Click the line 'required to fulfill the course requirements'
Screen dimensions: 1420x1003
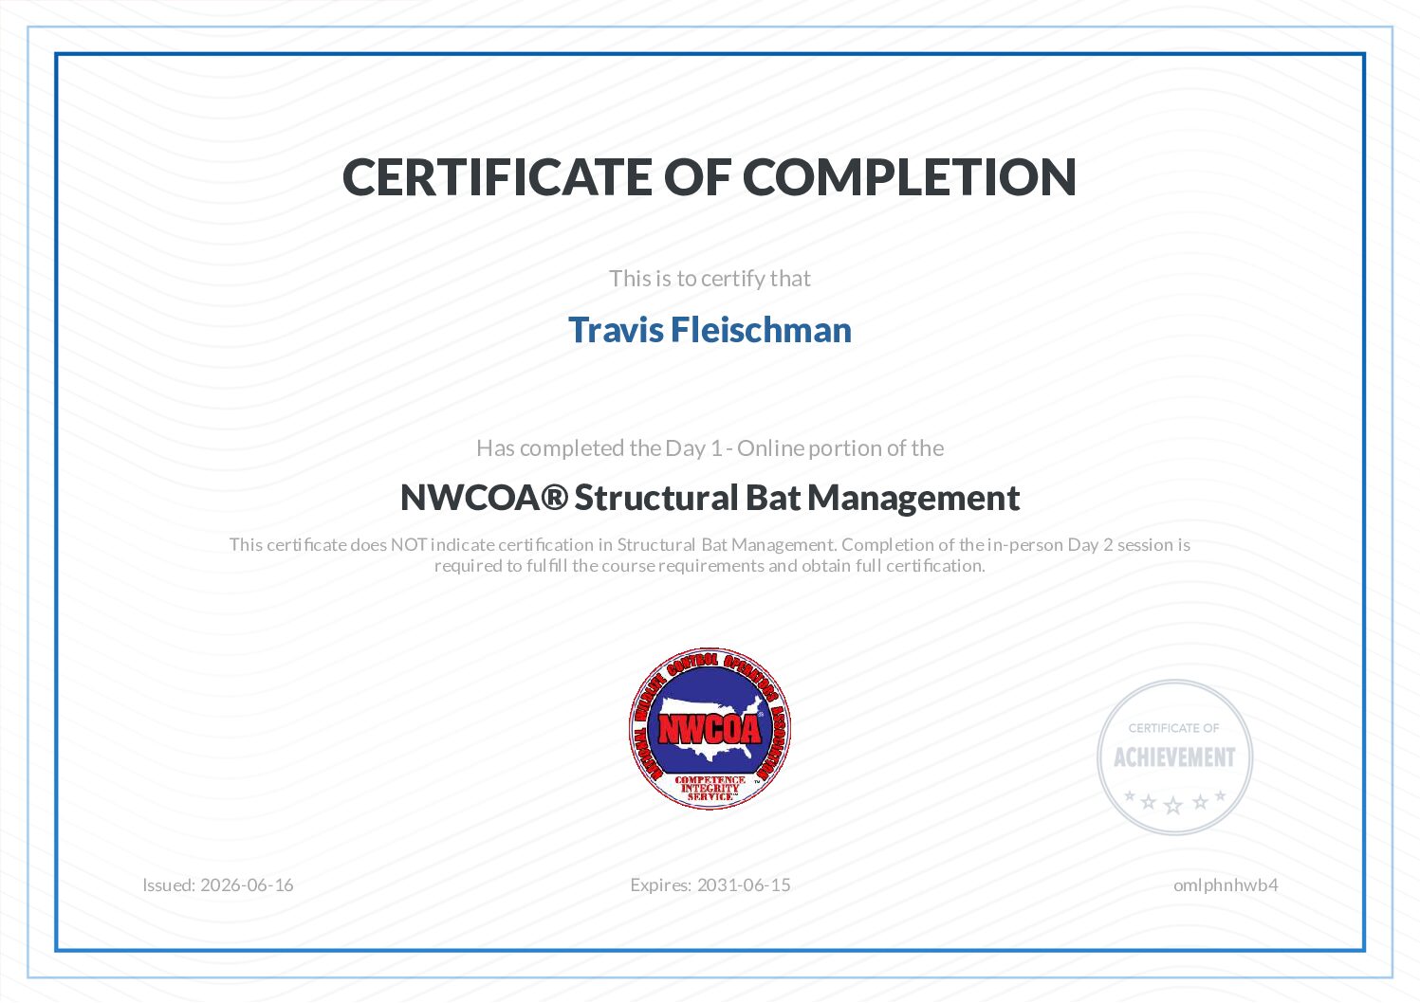point(710,566)
